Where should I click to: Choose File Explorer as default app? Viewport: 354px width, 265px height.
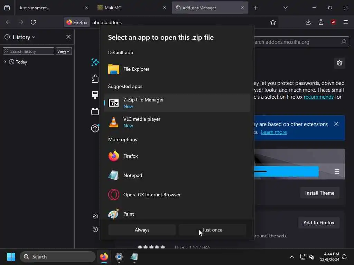[177, 69]
